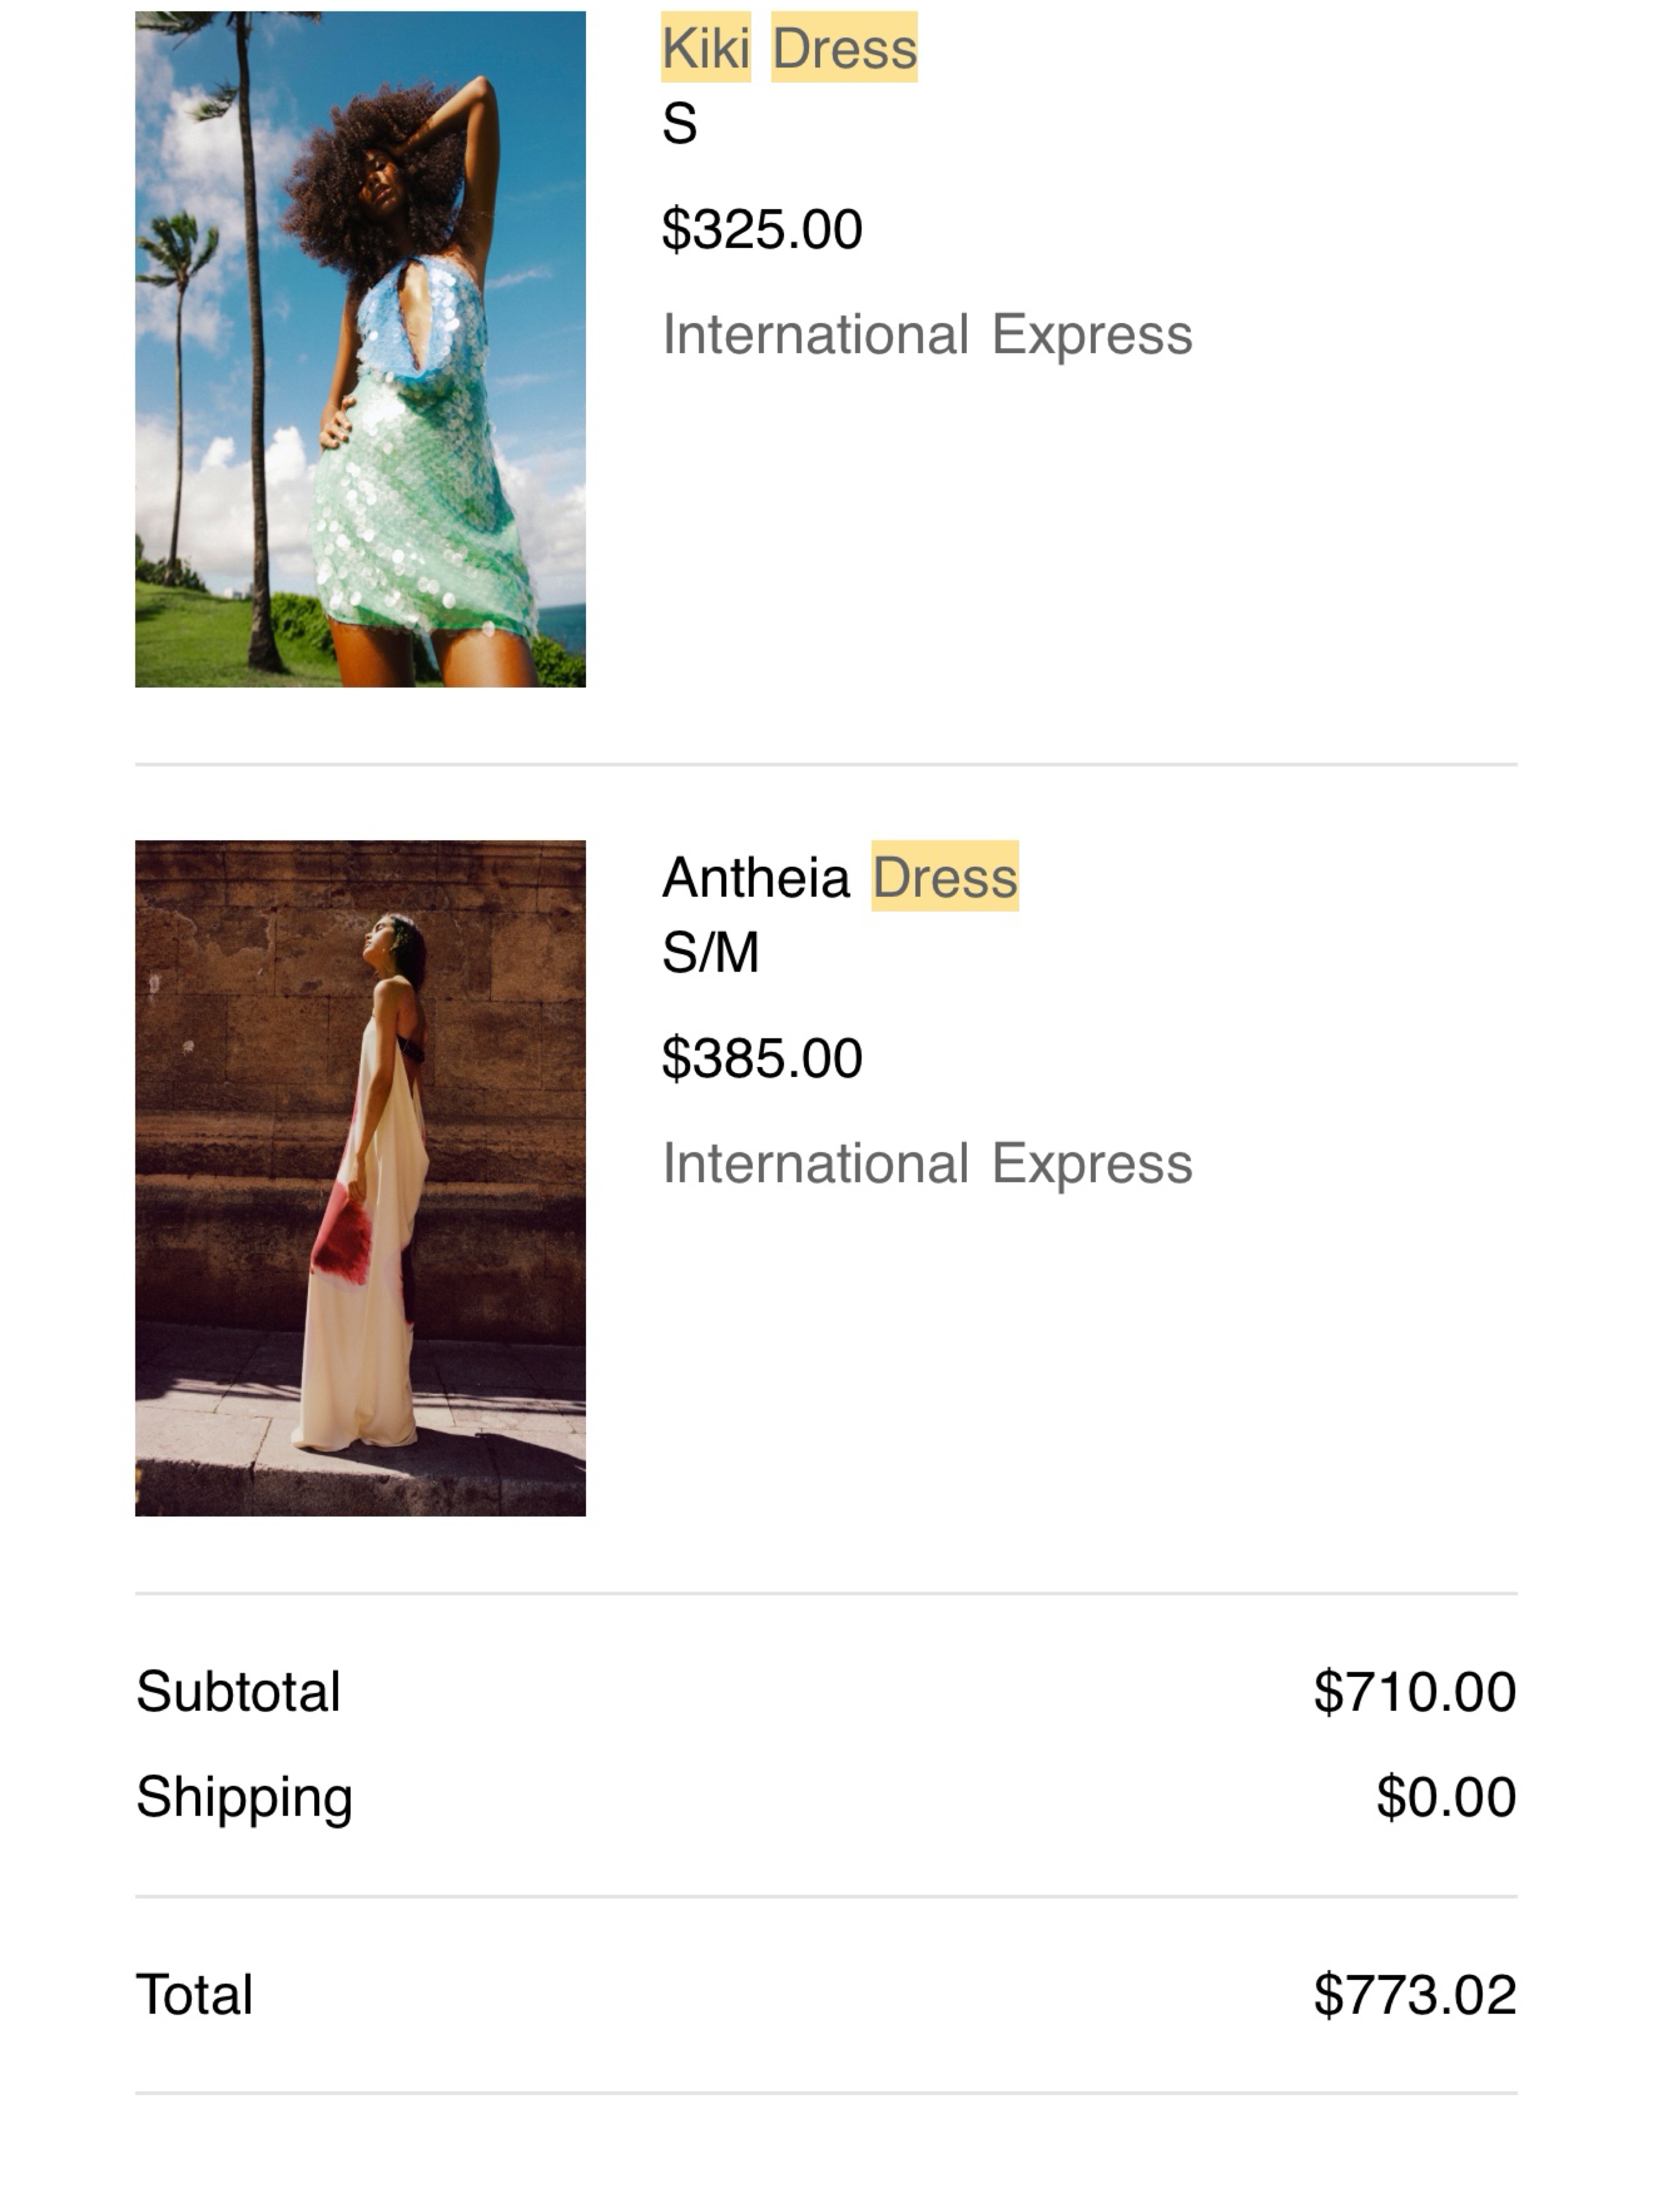Click size S under Kiki Dress
The image size is (1653, 2212).
(x=679, y=124)
